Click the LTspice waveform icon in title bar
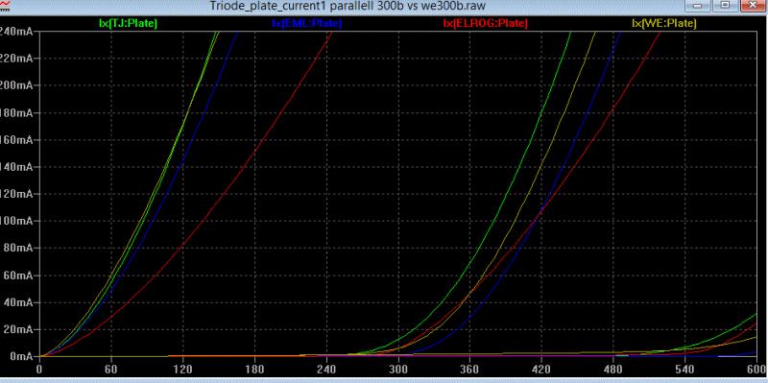Viewport: 768px width, 383px height. pyautogui.click(x=5, y=5)
